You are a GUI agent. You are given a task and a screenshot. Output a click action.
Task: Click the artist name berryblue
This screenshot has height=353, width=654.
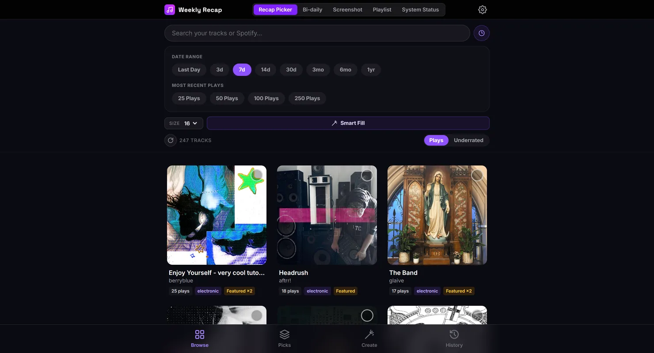[181, 281]
